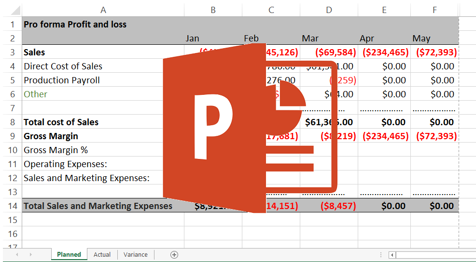476x262 pixels.
Task: Add a new sheet with plus icon
Action: [174, 255]
